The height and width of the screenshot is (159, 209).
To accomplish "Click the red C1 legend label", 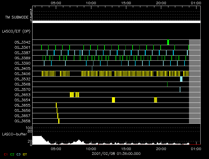I will (x=5, y=154).
